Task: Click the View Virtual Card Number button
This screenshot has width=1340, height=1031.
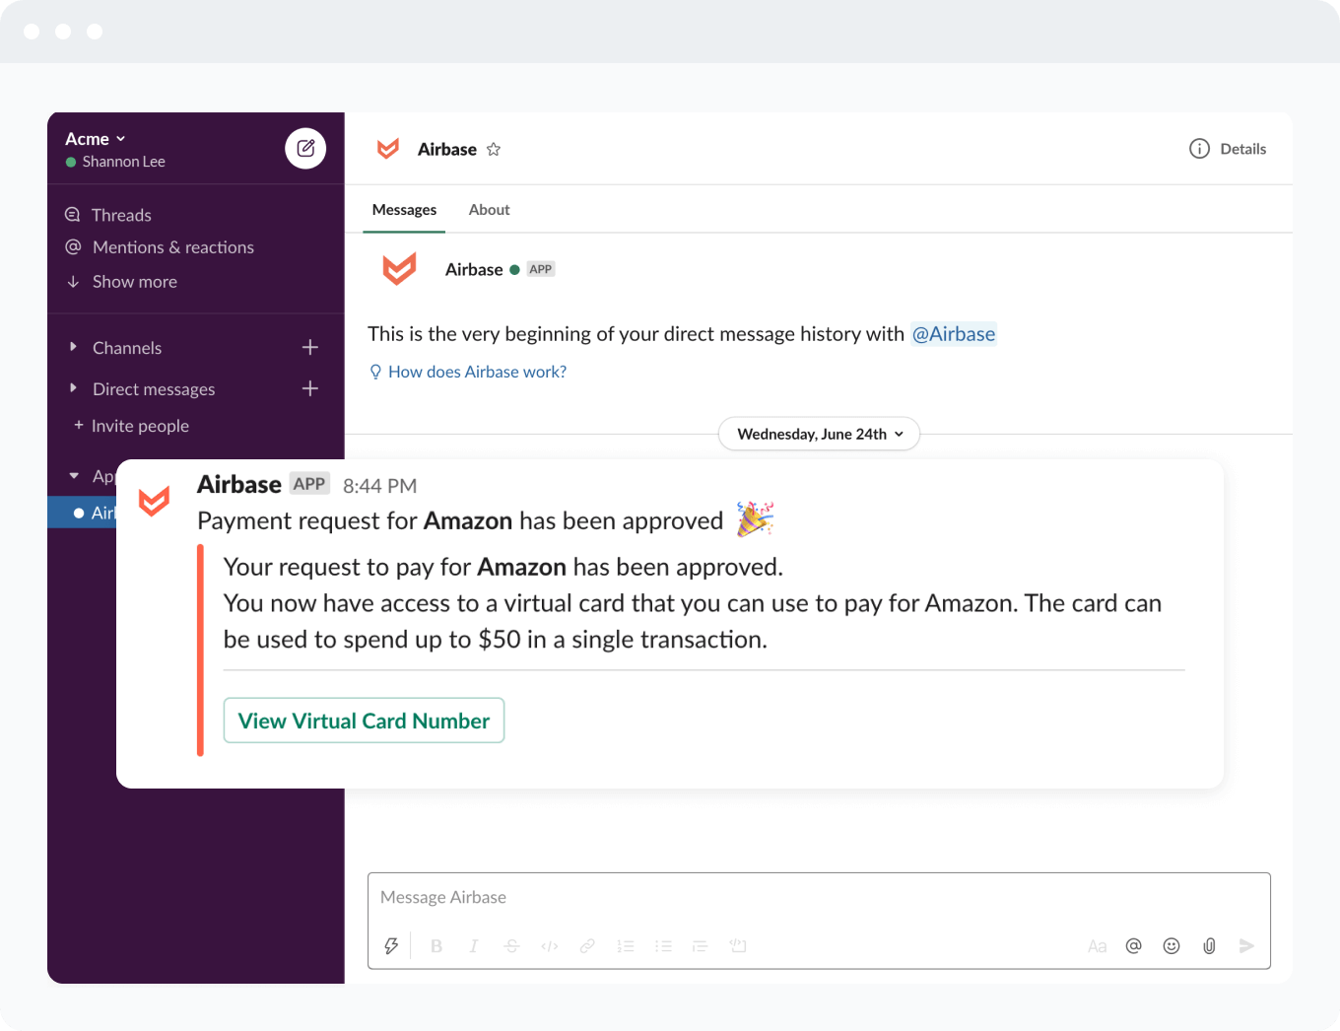Action: 364,721
